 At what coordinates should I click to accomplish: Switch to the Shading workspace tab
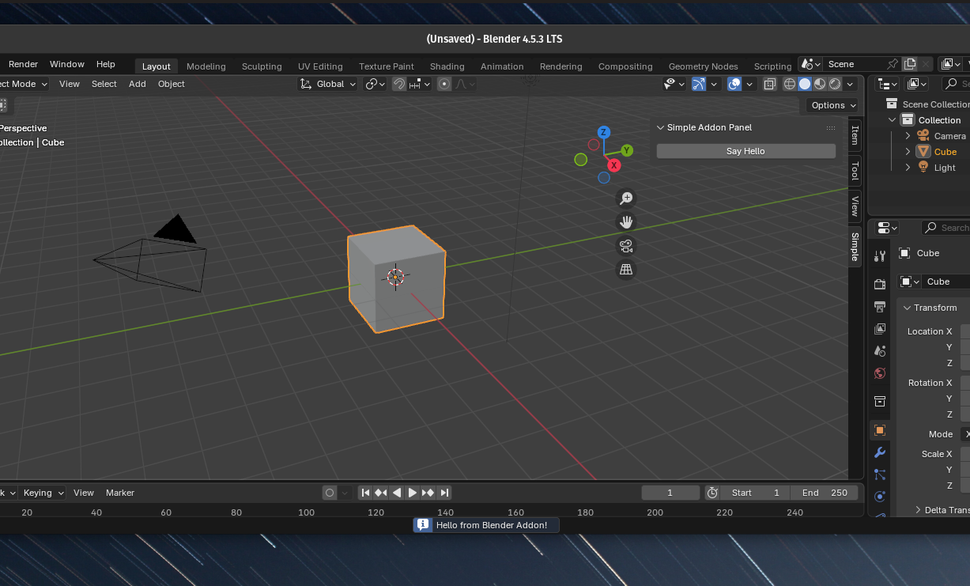(x=447, y=66)
